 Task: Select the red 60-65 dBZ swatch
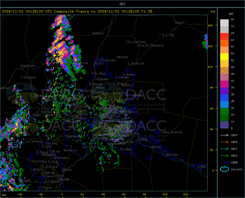(224, 36)
